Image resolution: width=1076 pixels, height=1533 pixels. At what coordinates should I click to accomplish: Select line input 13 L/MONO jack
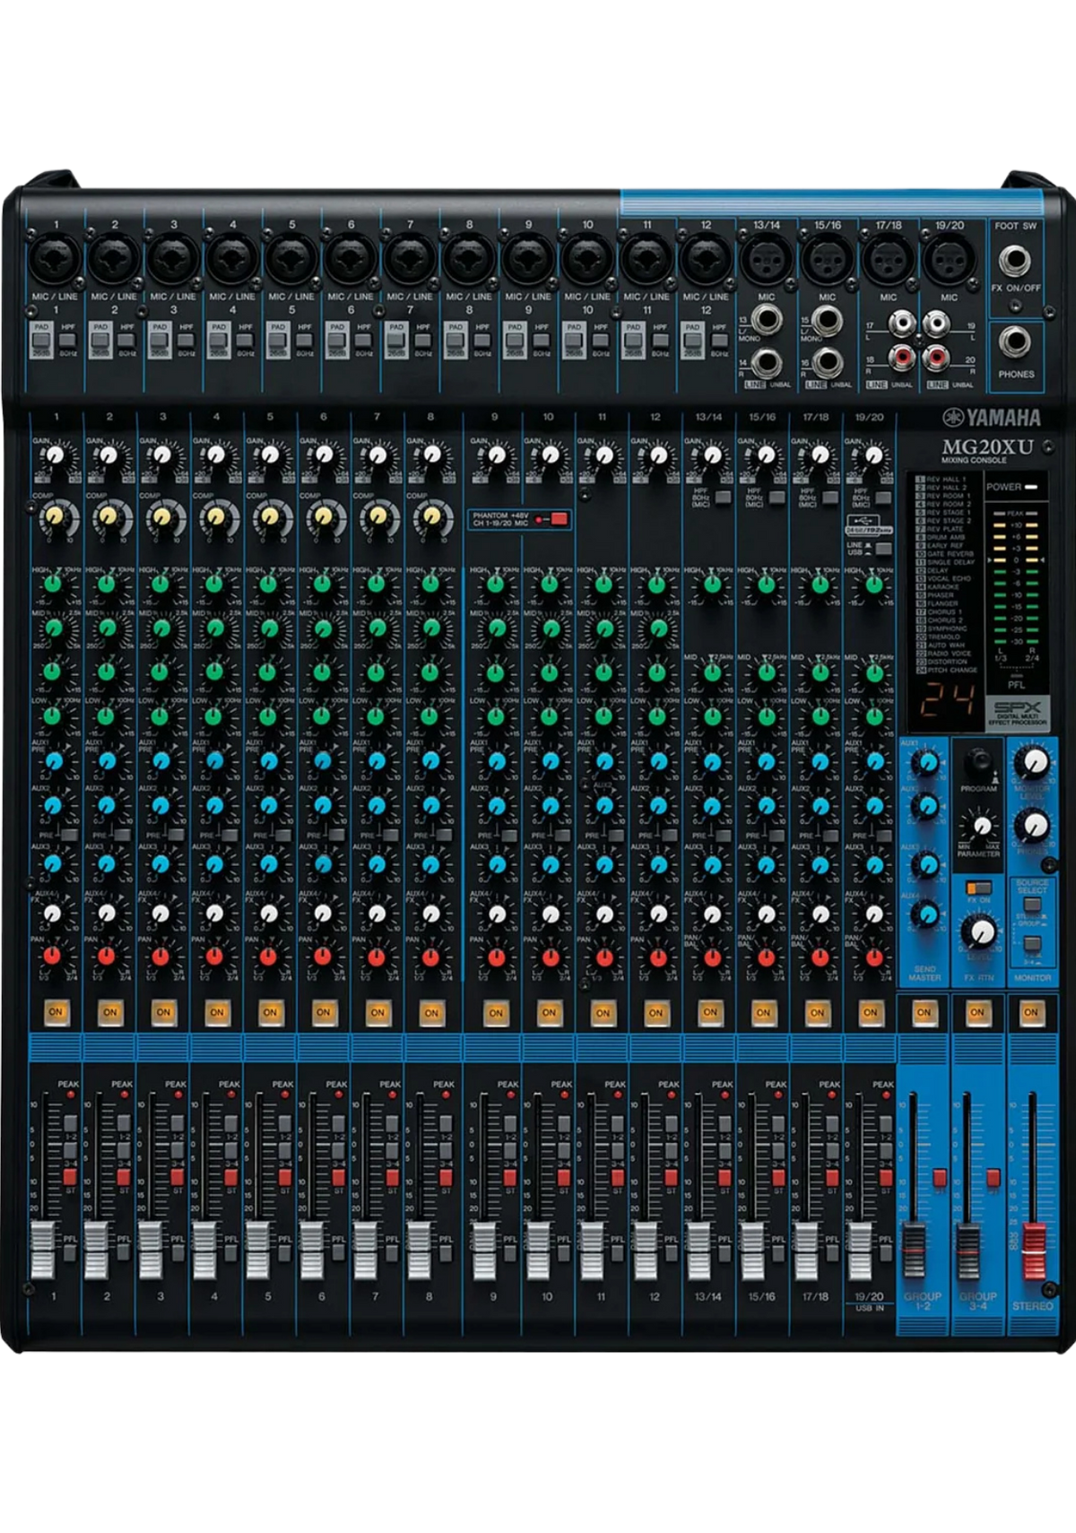[x=768, y=320]
